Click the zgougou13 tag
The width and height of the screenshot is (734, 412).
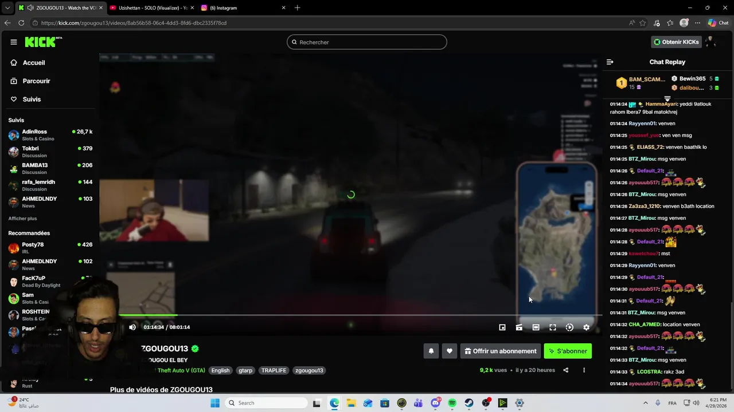coord(309,370)
